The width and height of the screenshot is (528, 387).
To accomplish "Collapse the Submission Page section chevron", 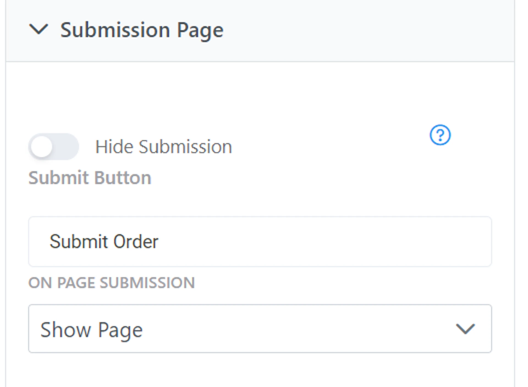I will tap(38, 29).
